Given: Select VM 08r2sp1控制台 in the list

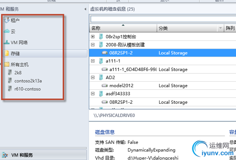Looking at the screenshot, I should tap(163, 37).
